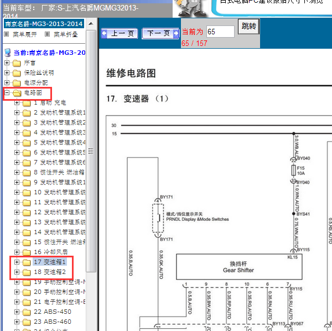The height and width of the screenshot is (331, 332).
Task: Click the 保险丝说明 folder icon
Action: (17, 73)
